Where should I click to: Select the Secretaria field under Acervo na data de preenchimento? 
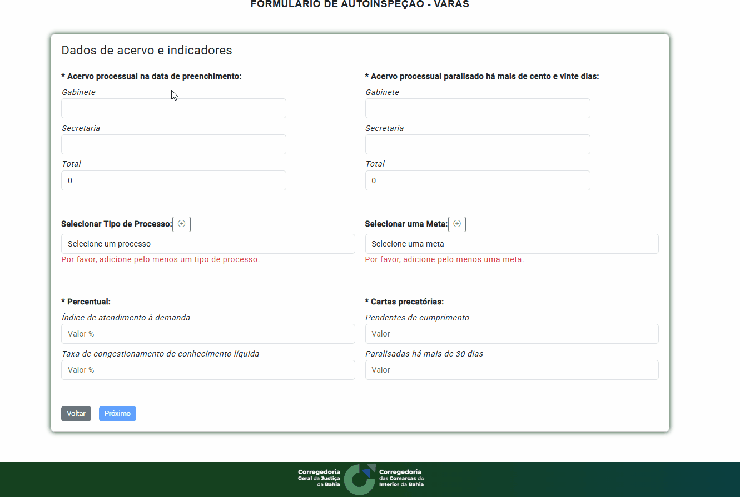tap(173, 144)
